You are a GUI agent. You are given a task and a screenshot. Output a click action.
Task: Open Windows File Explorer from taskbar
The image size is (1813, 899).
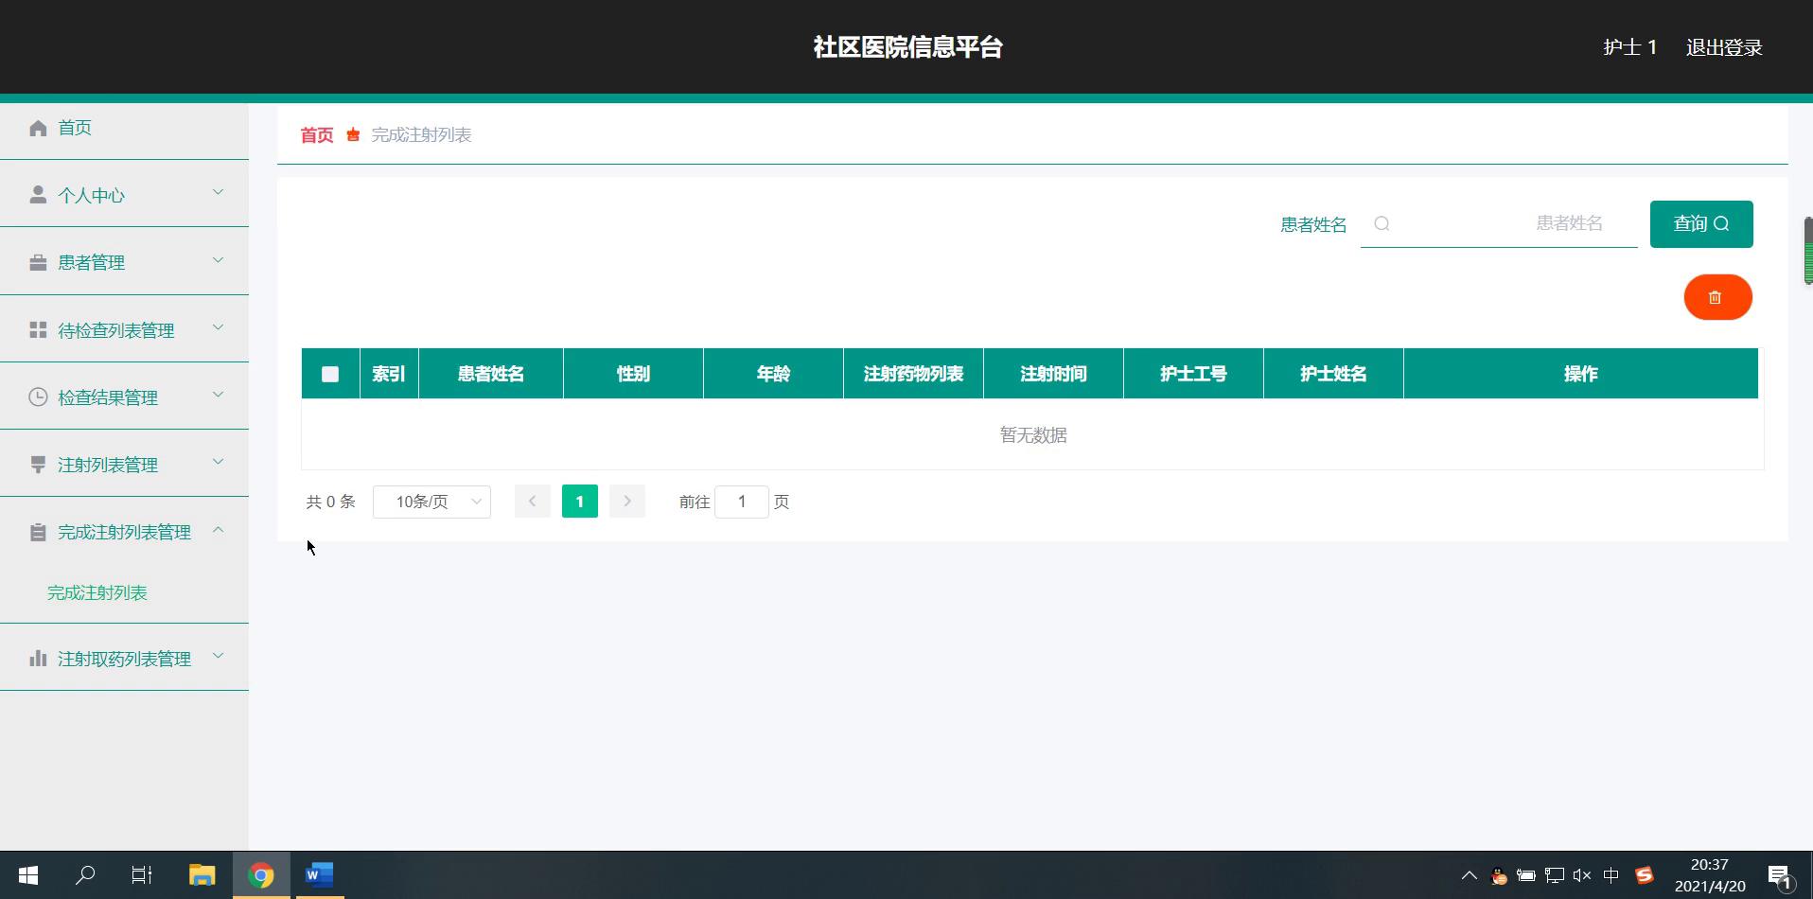coord(202,875)
